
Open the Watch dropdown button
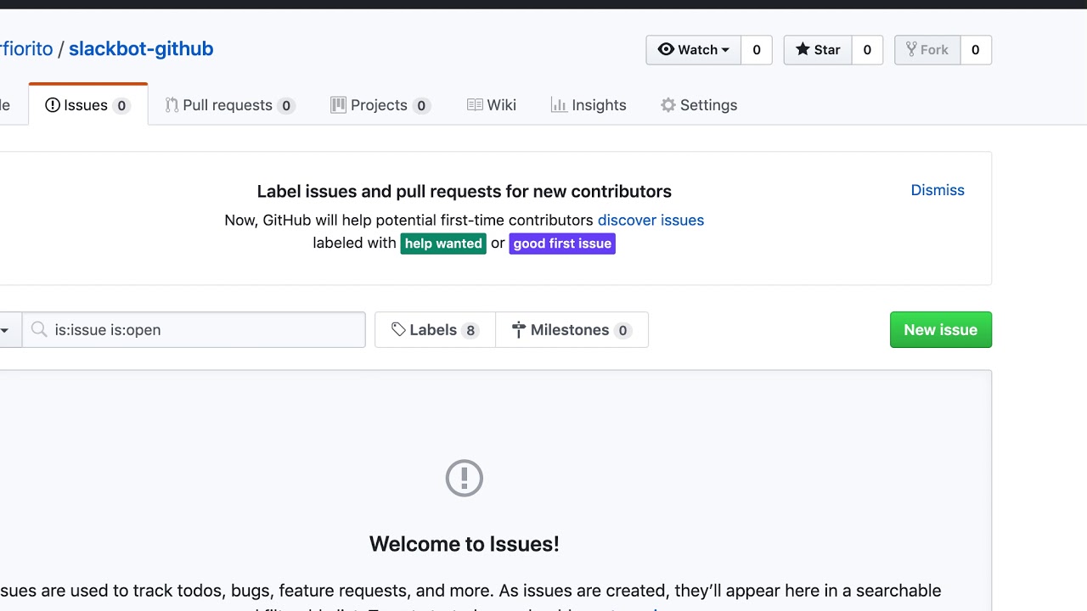click(x=694, y=50)
